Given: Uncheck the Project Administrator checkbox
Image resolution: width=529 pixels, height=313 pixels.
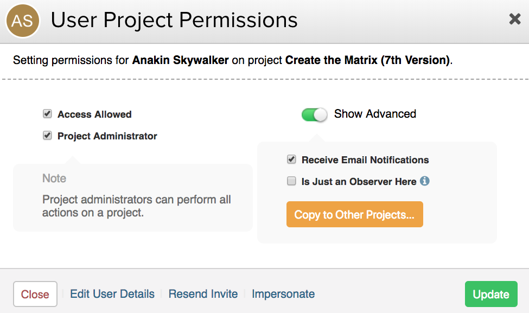Looking at the screenshot, I should [x=47, y=136].
